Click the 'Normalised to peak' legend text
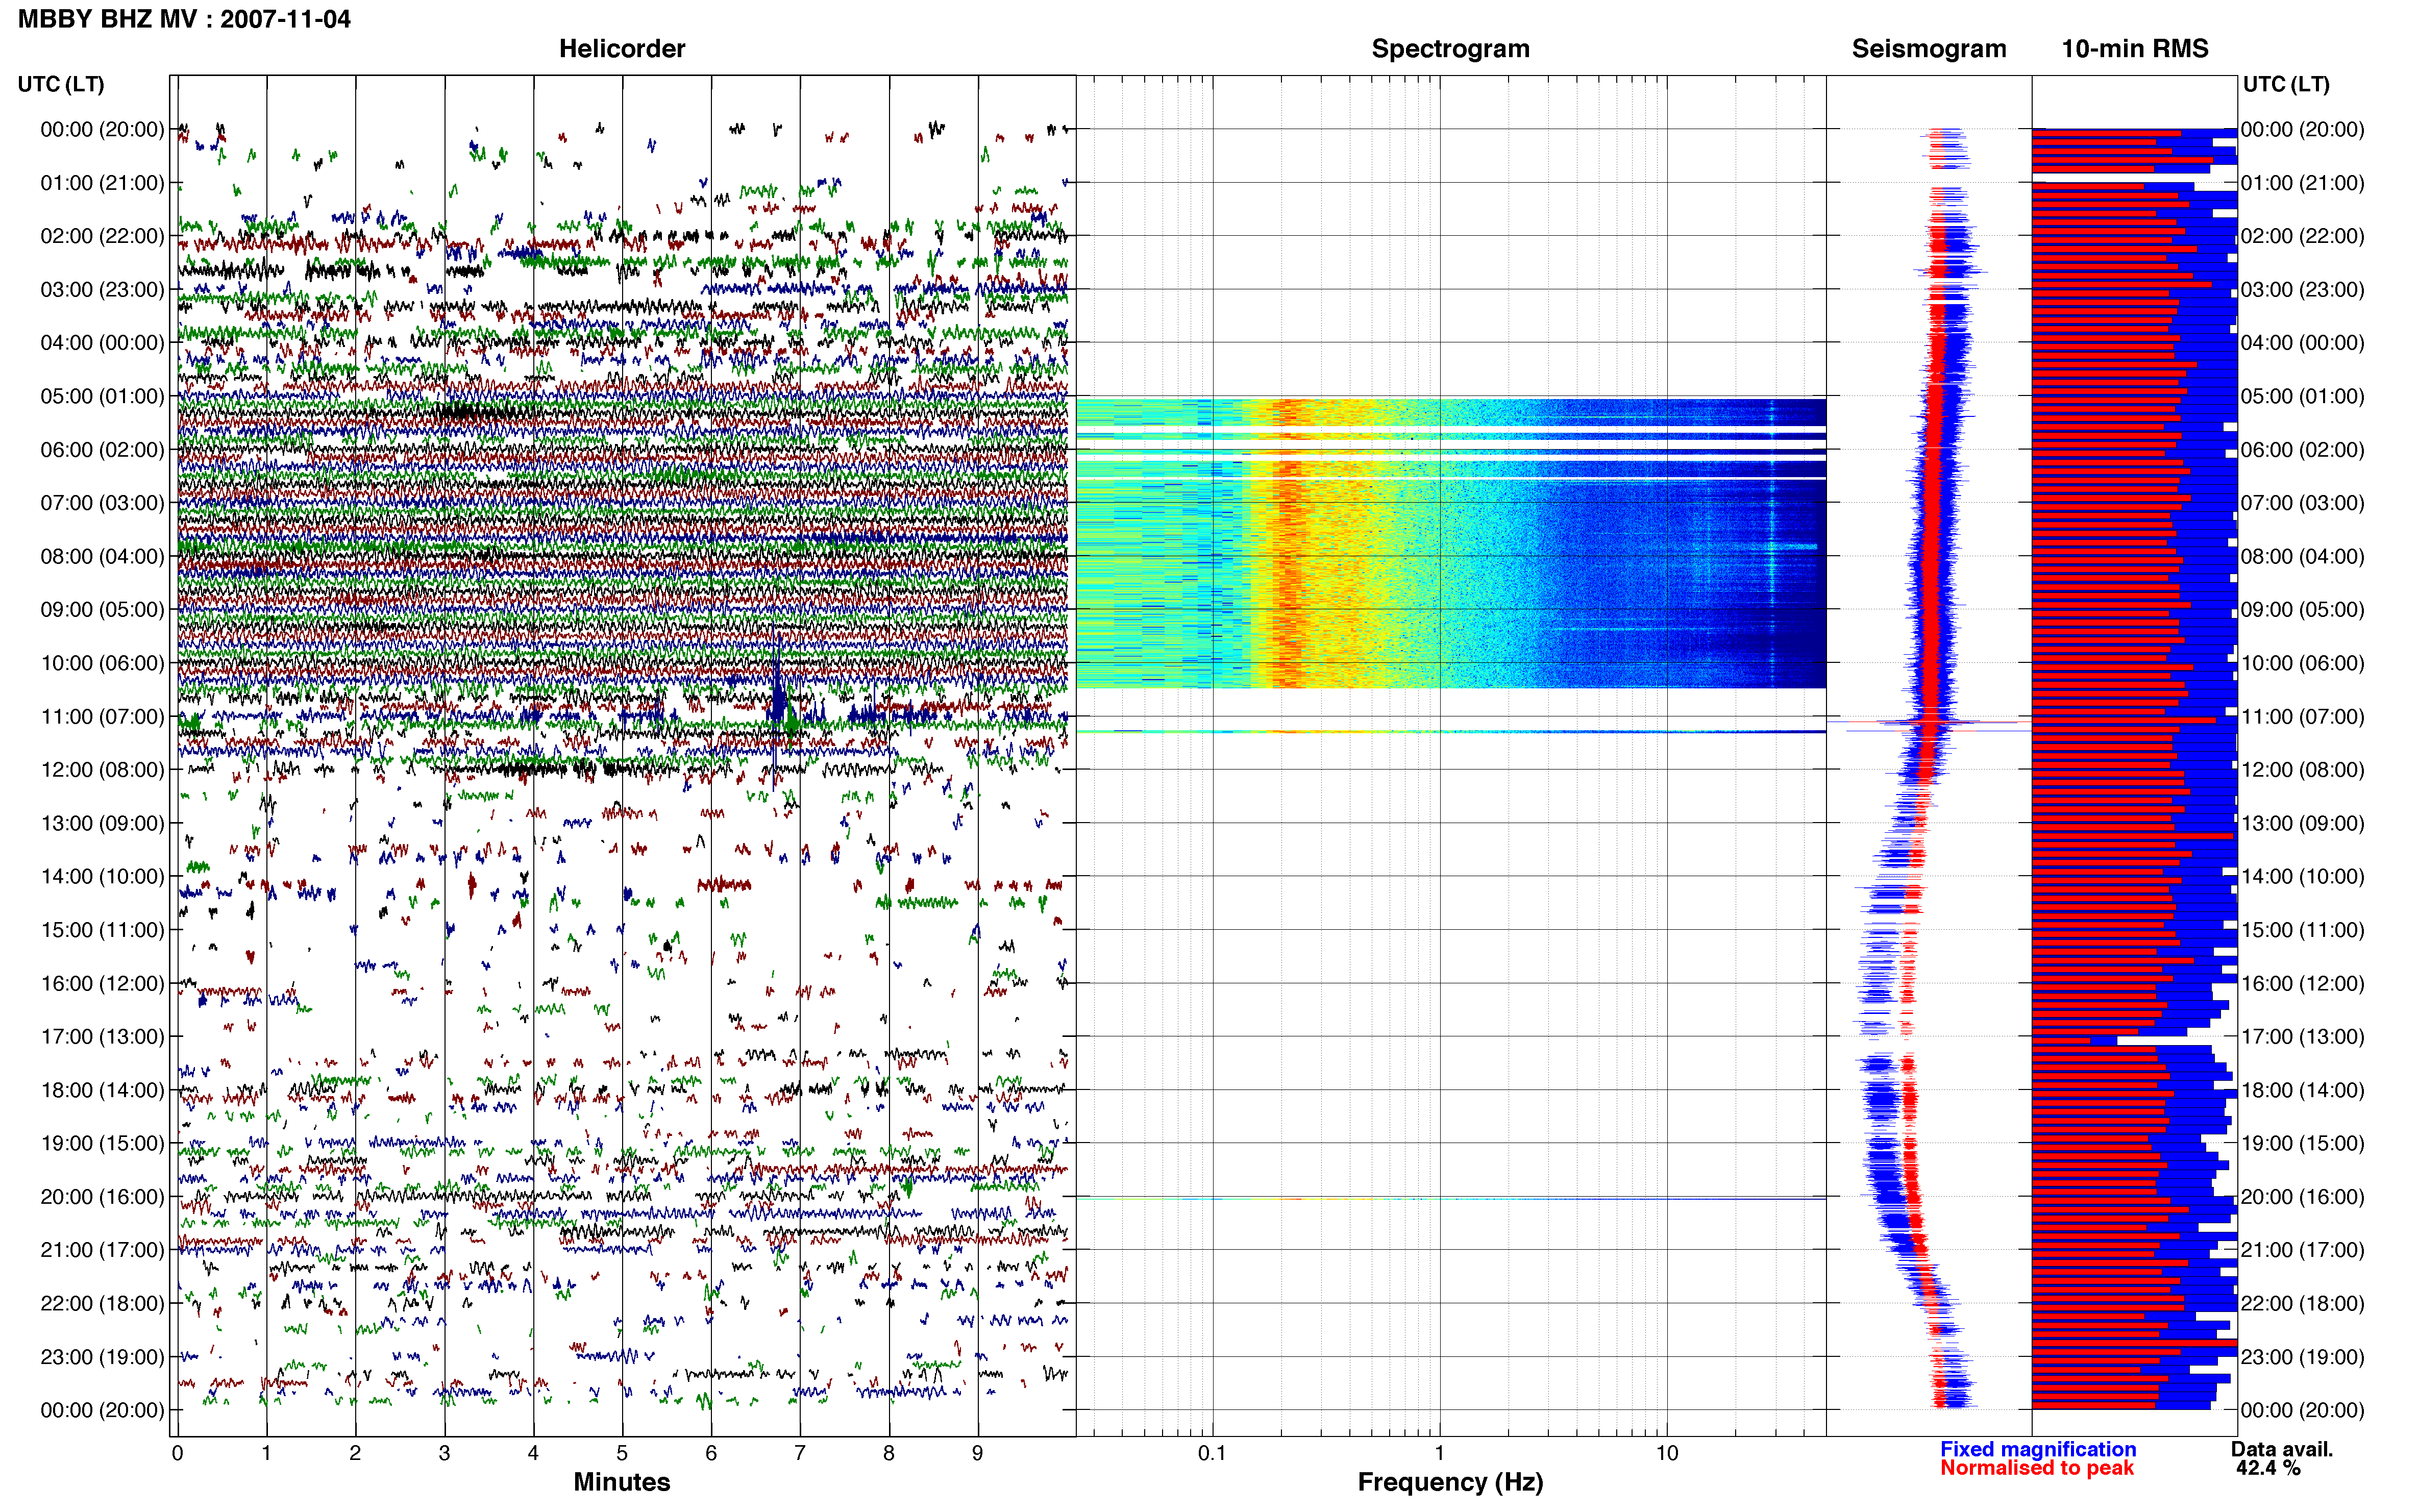The width and height of the screenshot is (2419, 1512). pyautogui.click(x=2037, y=1468)
